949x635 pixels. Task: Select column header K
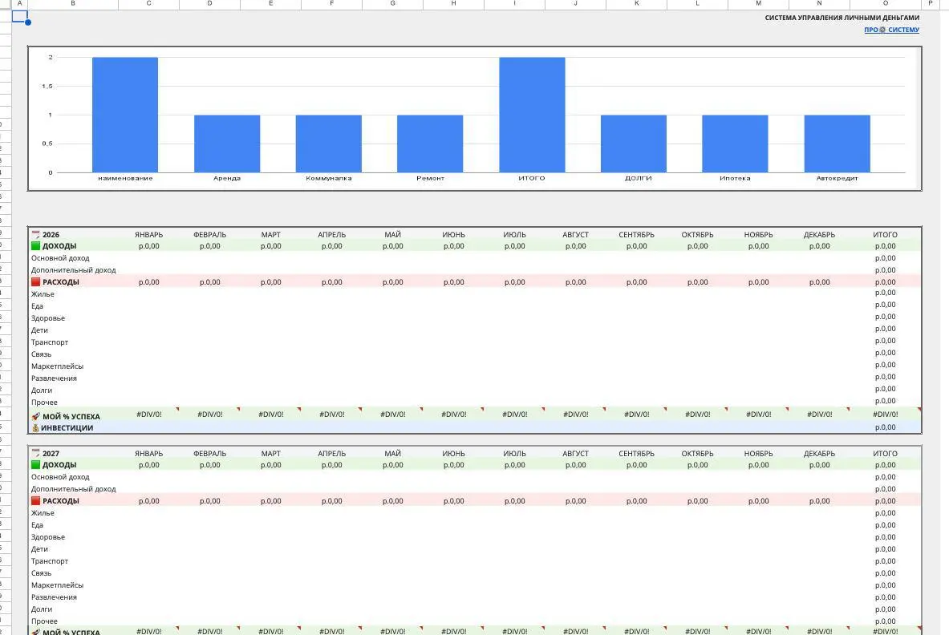(x=637, y=4)
